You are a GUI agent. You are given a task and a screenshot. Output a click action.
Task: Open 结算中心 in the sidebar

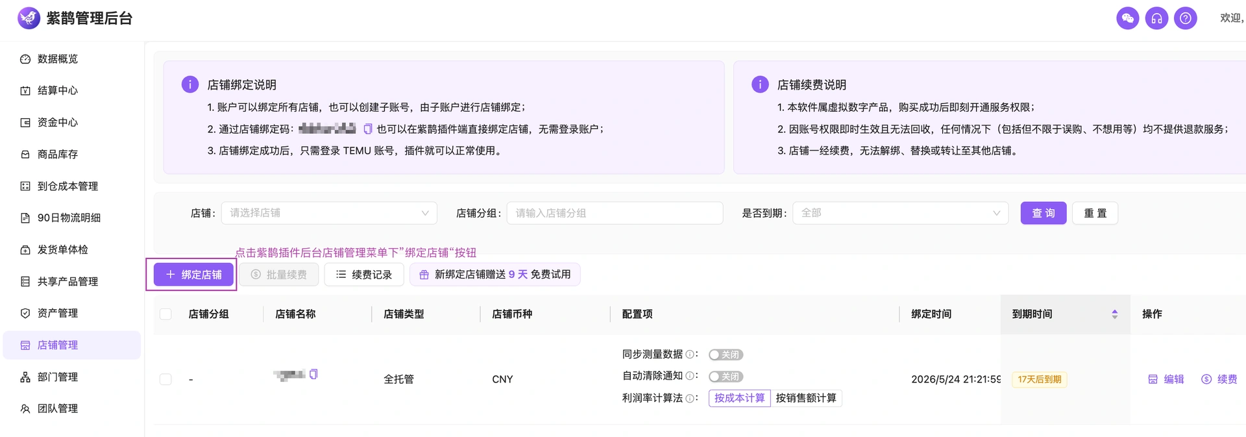[x=71, y=91]
